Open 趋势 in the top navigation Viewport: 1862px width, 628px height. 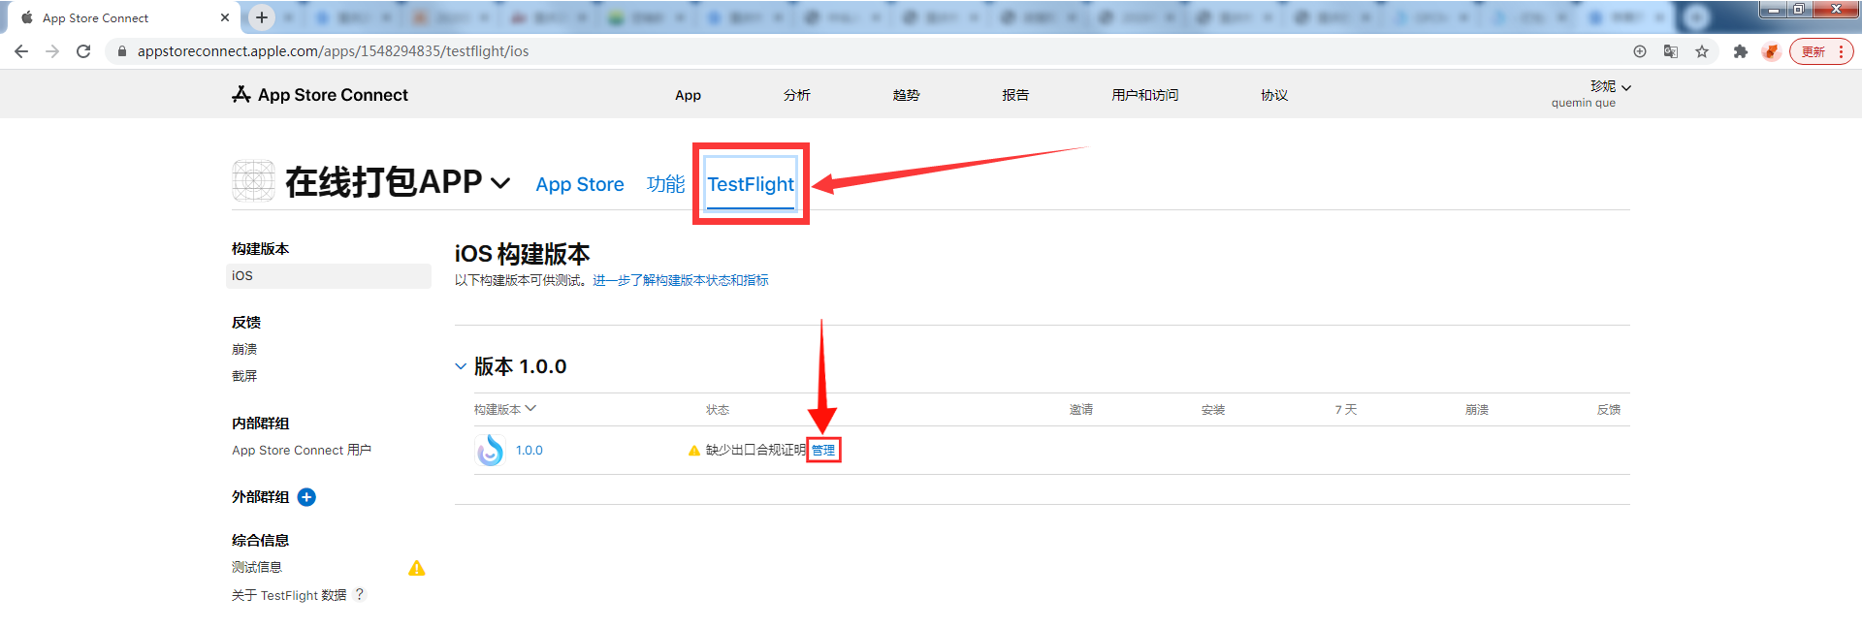click(906, 95)
